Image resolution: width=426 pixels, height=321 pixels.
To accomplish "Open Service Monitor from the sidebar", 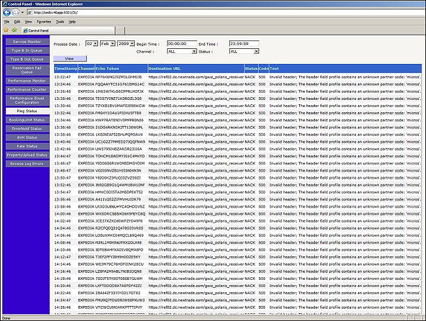I will pyautogui.click(x=27, y=42).
